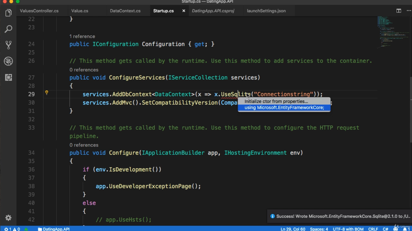Screen dimensions: 412x231
Task: Split the editor to the right
Action: (x=398, y=11)
